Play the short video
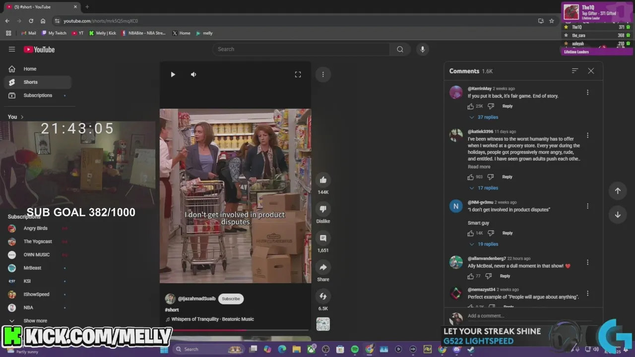The image size is (635, 357). [173, 74]
